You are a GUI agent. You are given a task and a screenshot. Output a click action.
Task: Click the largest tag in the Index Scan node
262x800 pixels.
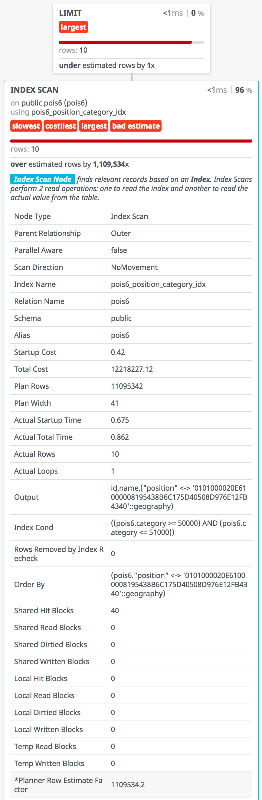(94, 126)
